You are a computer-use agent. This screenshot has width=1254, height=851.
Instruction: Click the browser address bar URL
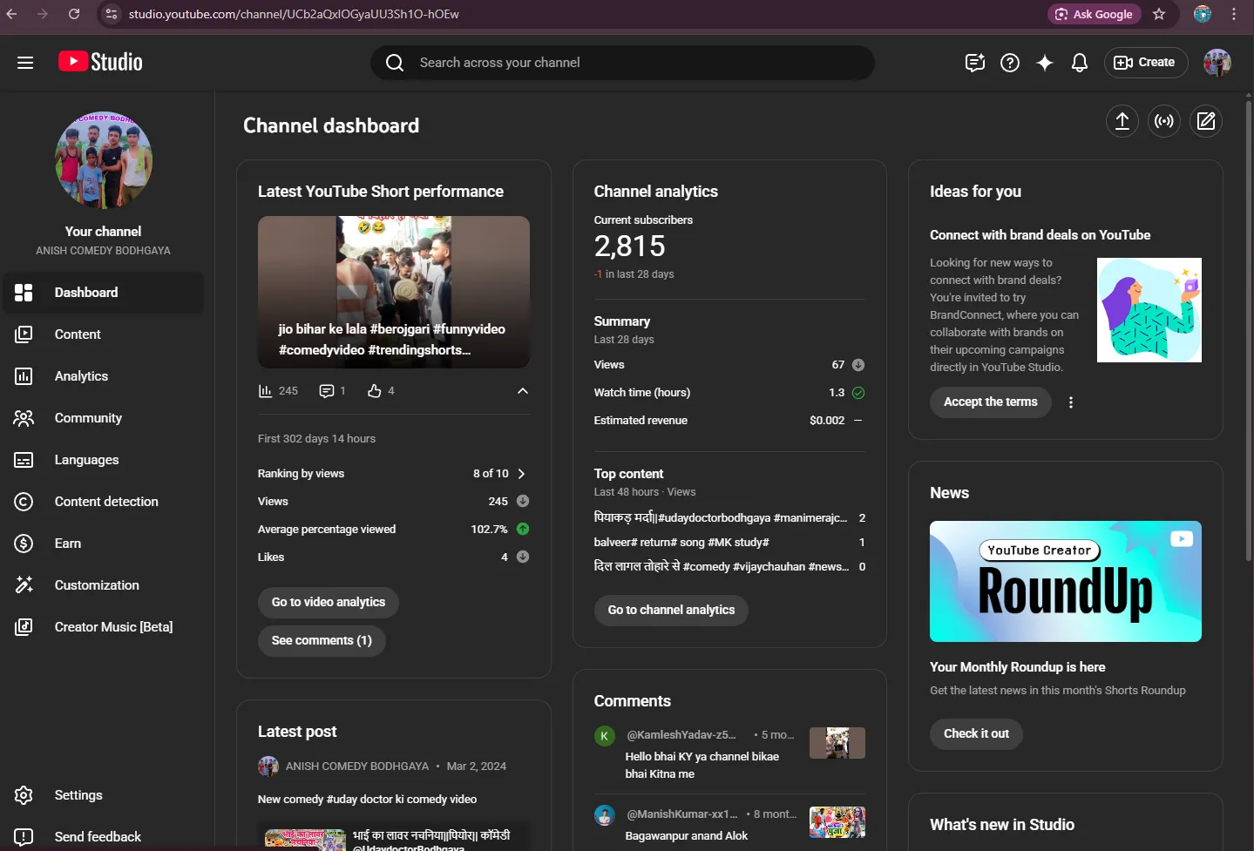pyautogui.click(x=294, y=14)
